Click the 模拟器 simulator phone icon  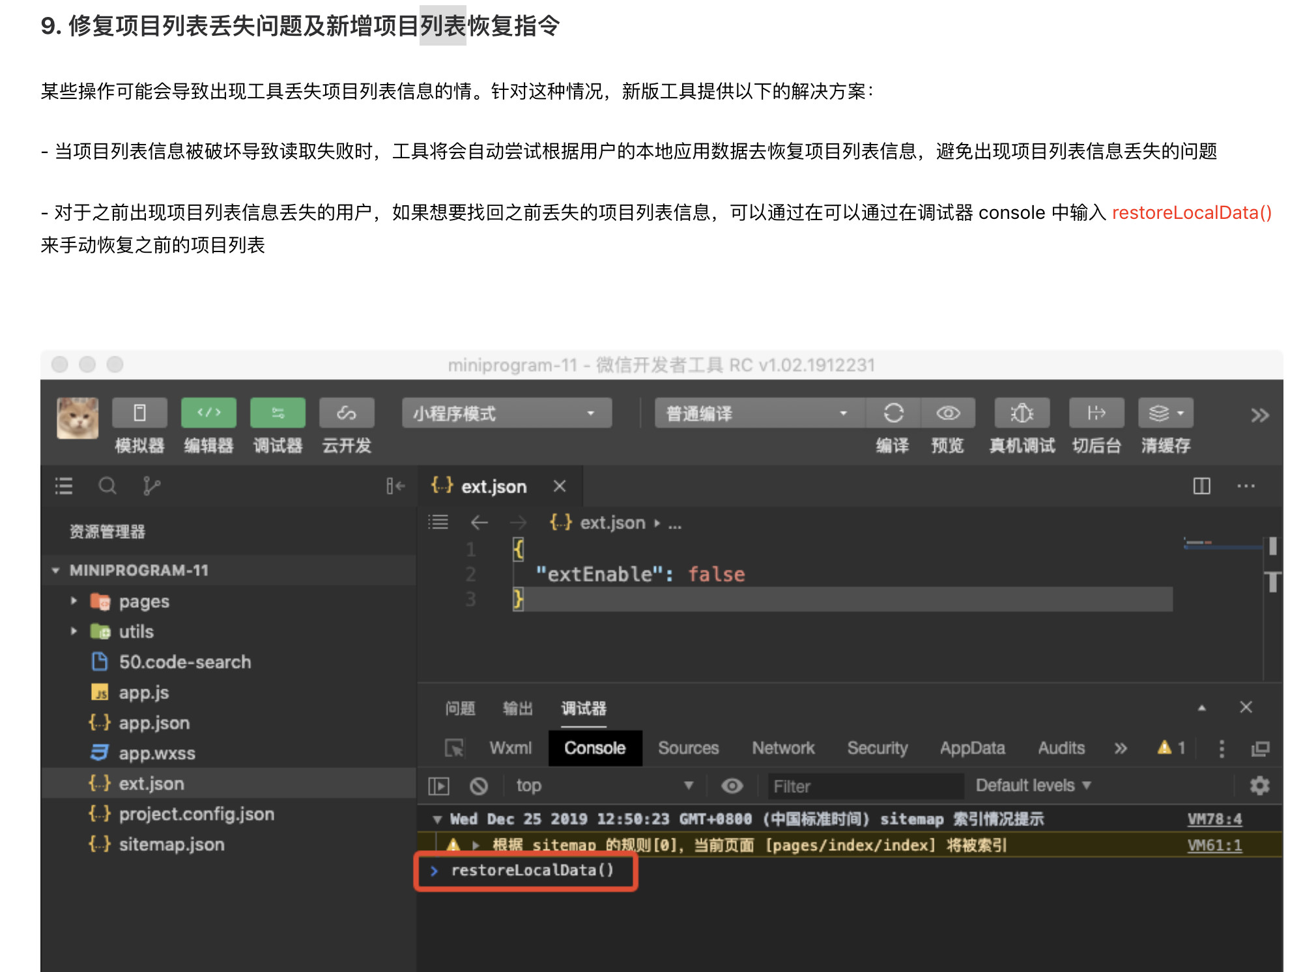coord(139,413)
